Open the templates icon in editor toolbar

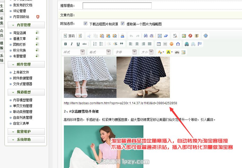80,36
